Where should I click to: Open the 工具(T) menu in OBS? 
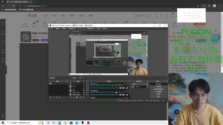pyautogui.click(x=98, y=29)
